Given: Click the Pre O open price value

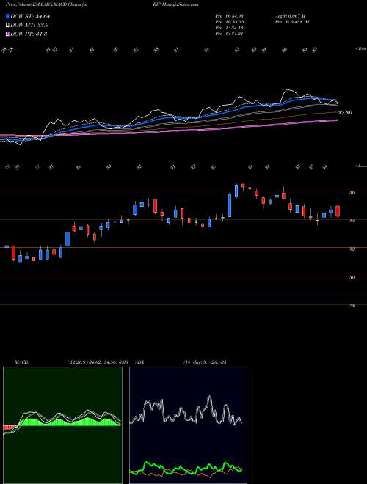Looking at the screenshot, I should click(230, 16).
